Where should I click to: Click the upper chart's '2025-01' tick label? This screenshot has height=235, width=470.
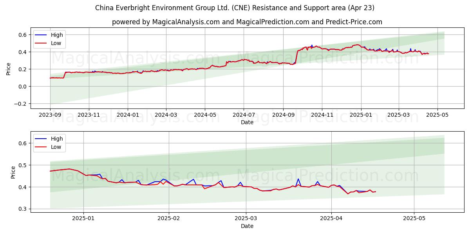point(361,116)
